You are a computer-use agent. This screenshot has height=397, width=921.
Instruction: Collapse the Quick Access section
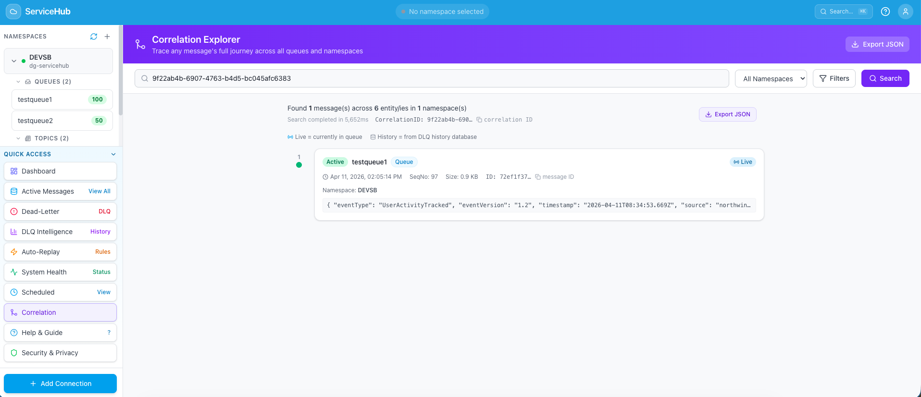(x=113, y=154)
